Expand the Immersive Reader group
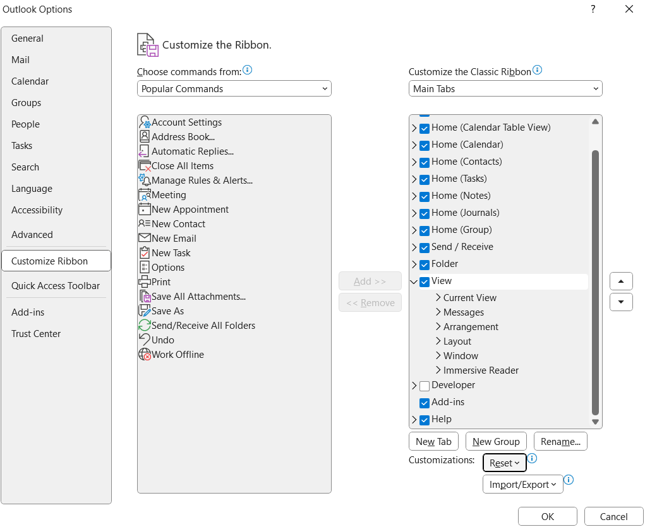The image size is (645, 527). click(x=438, y=370)
